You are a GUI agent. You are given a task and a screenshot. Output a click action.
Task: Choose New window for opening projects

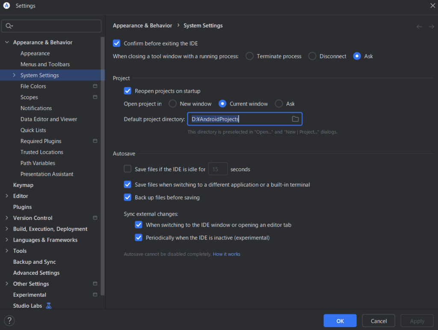172,104
